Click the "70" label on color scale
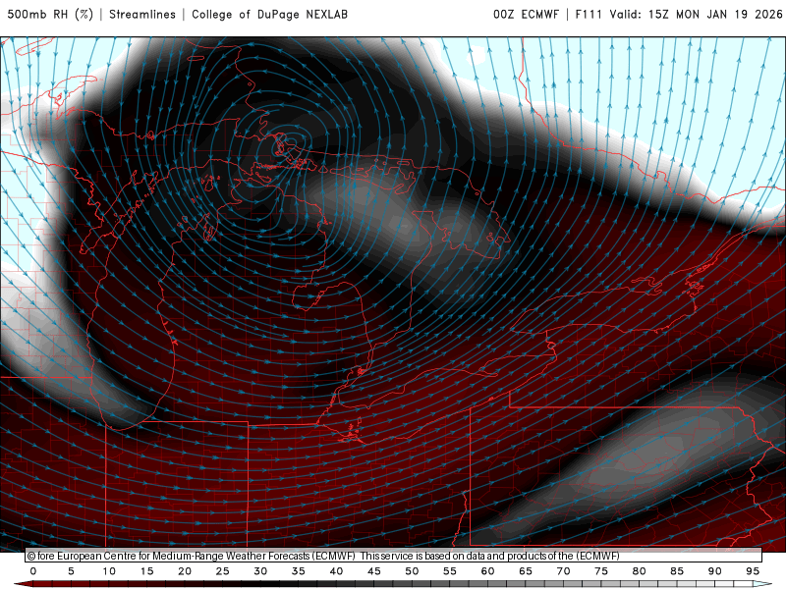The image size is (786, 589). coord(563,571)
